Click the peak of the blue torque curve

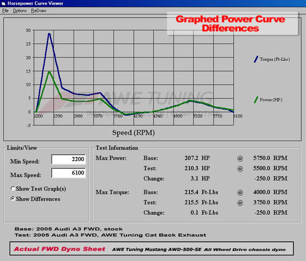(x=49, y=33)
